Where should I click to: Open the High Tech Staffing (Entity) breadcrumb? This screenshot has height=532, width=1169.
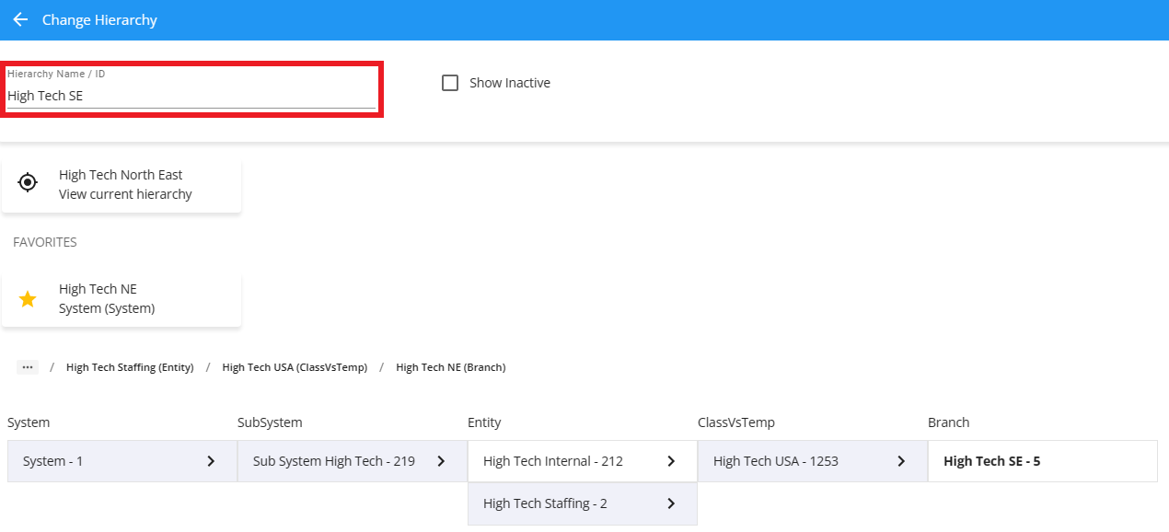click(x=130, y=367)
